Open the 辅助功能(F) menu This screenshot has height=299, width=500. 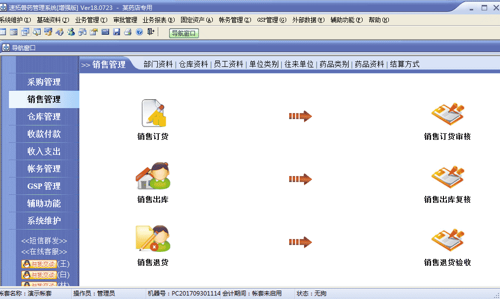click(x=347, y=20)
